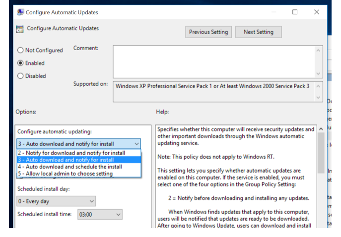Click the 'Configure automatic updating:' label
The image size is (341, 237).
pyautogui.click(x=55, y=132)
